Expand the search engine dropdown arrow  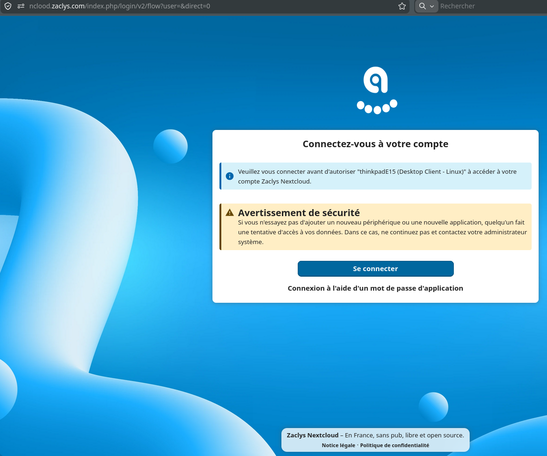pyautogui.click(x=432, y=6)
